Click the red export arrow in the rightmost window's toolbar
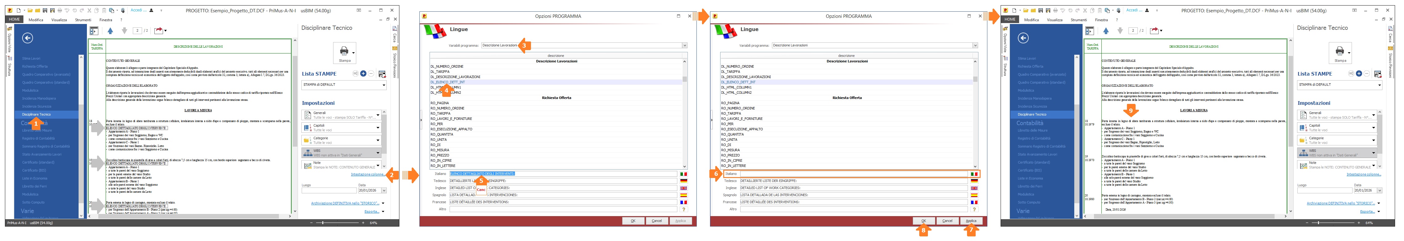This screenshot has width=1404, height=241. (1154, 31)
